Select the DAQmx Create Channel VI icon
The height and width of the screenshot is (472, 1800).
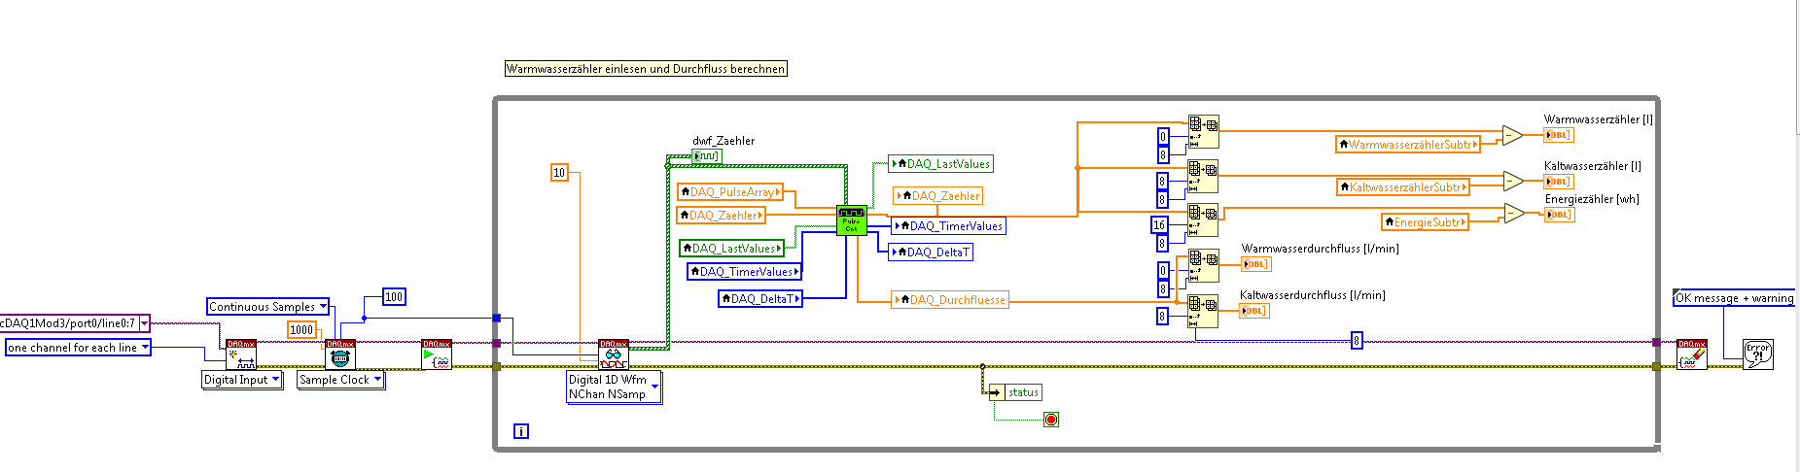(241, 354)
